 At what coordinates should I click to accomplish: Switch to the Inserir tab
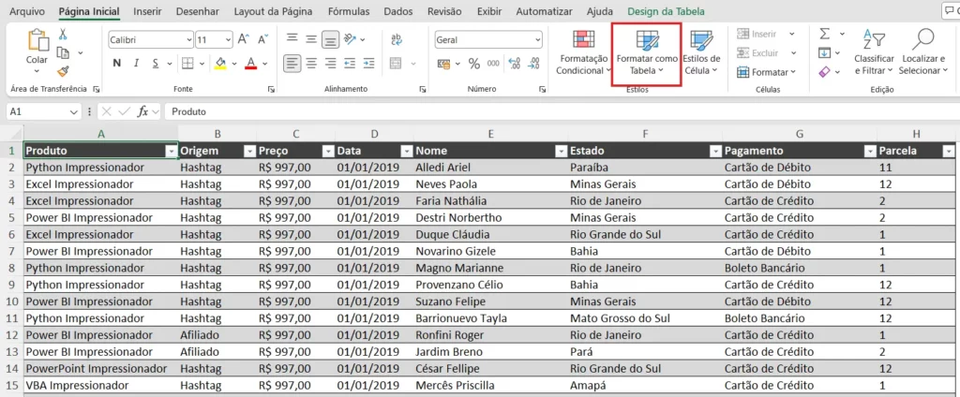[147, 11]
